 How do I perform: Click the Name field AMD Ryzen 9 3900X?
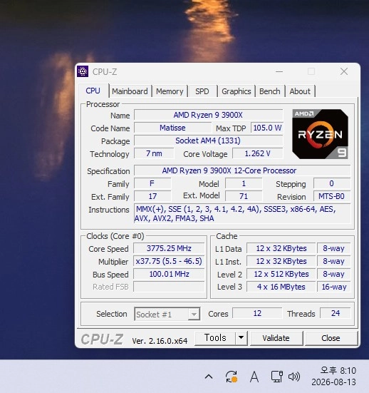click(208, 115)
